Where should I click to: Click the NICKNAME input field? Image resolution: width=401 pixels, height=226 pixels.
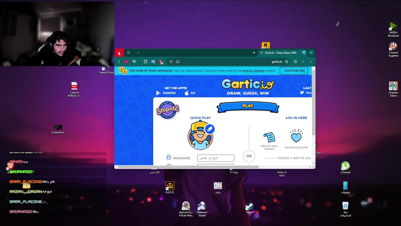point(216,158)
